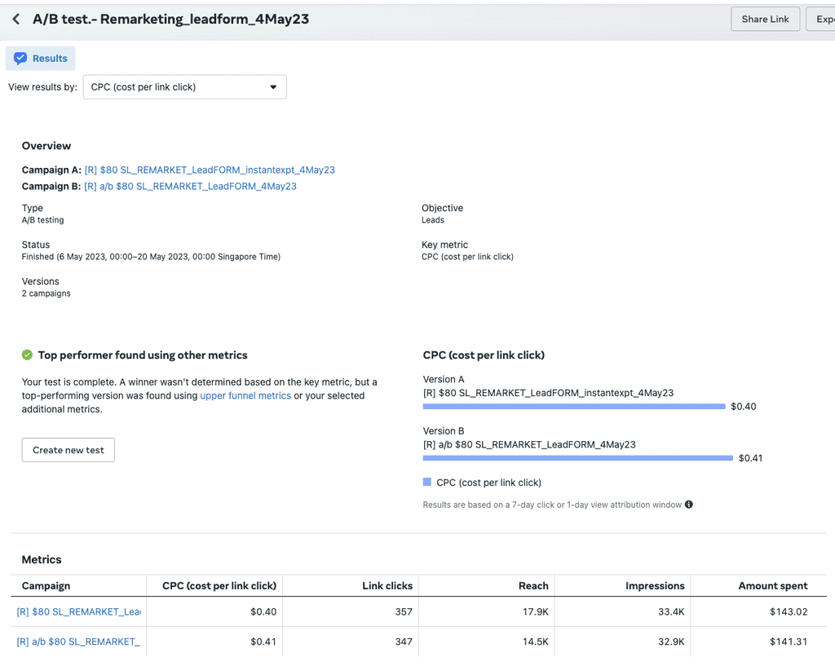Viewport: 835px width, 666px height.
Task: Open Campaign A link in Overview
Action: tap(210, 170)
